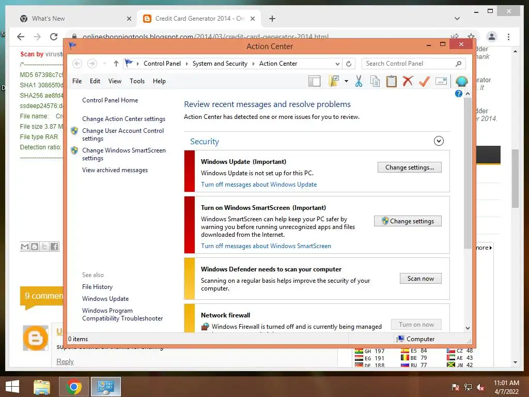
Task: Click the Action Center vertical scrollbar thumb
Action: click(468, 173)
